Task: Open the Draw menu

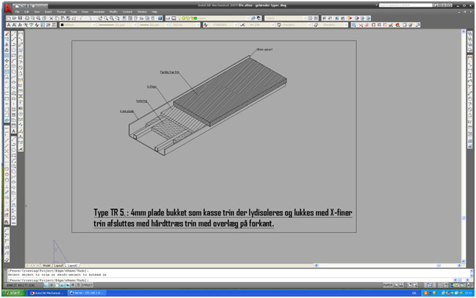Action: 85,12
